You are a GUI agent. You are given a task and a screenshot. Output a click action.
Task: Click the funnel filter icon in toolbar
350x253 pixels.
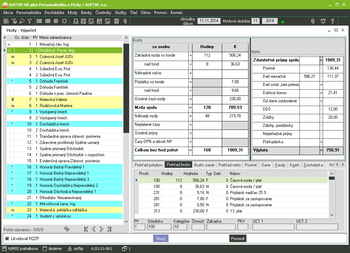[x=29, y=21]
